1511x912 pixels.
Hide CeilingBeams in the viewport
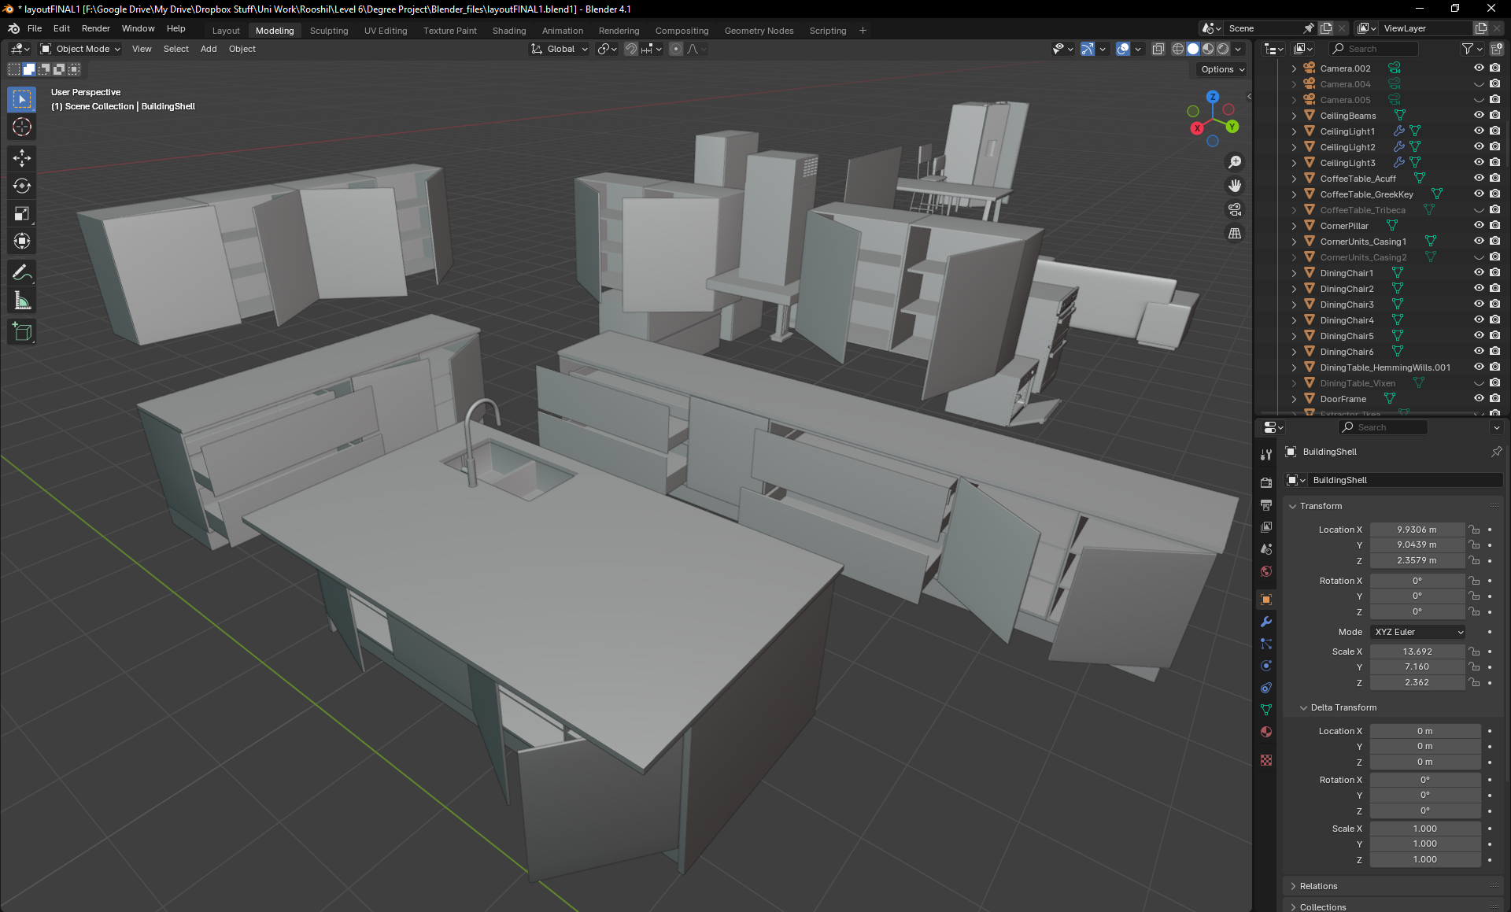(x=1479, y=116)
